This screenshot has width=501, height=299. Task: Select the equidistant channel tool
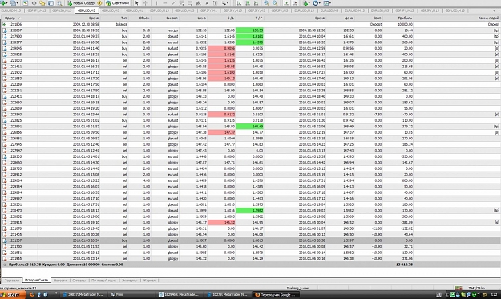point(181,3)
